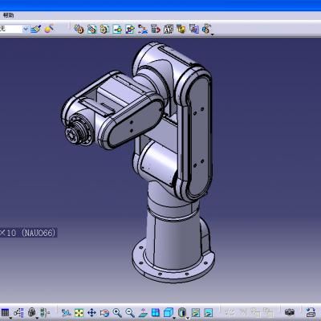Click the bracketed list icon
The image size is (321, 321).
point(44,312)
